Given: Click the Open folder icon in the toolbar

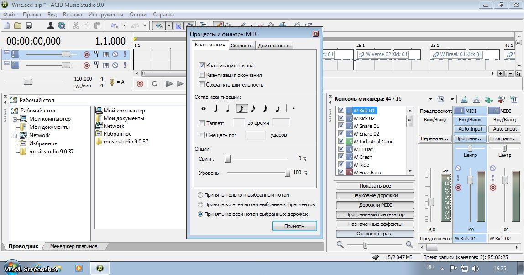Looking at the screenshot, I should (x=18, y=25).
